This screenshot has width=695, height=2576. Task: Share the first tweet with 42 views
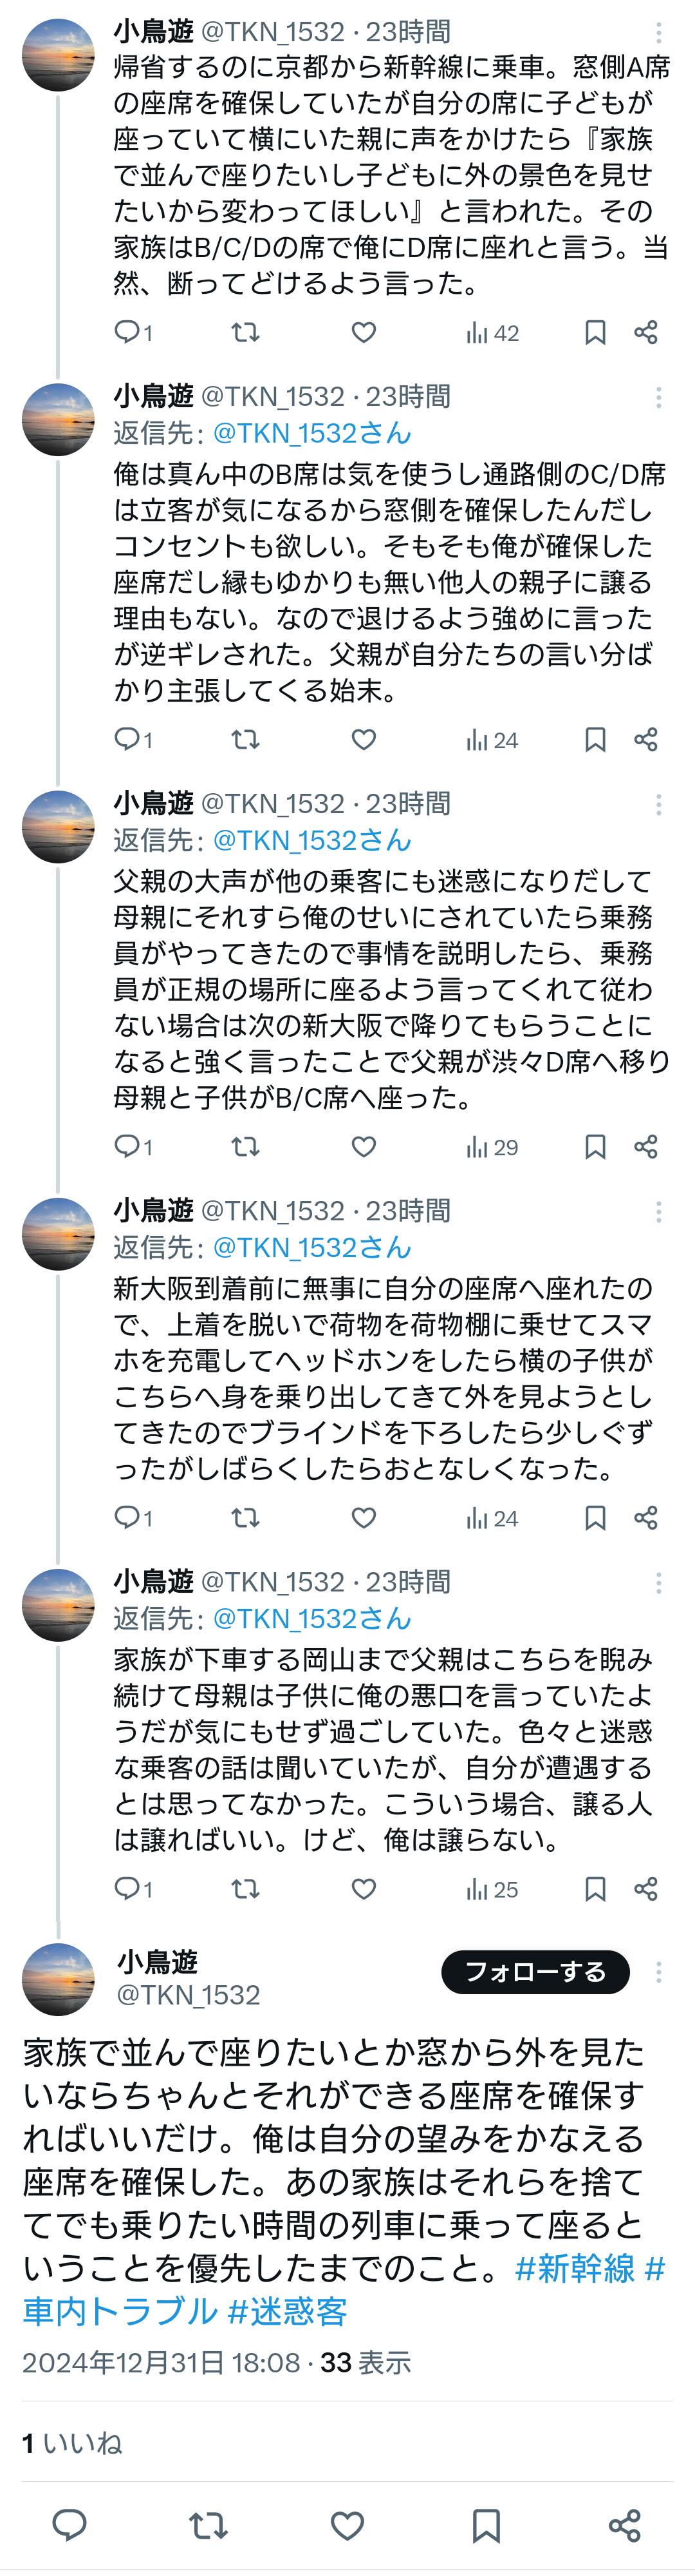(x=646, y=333)
